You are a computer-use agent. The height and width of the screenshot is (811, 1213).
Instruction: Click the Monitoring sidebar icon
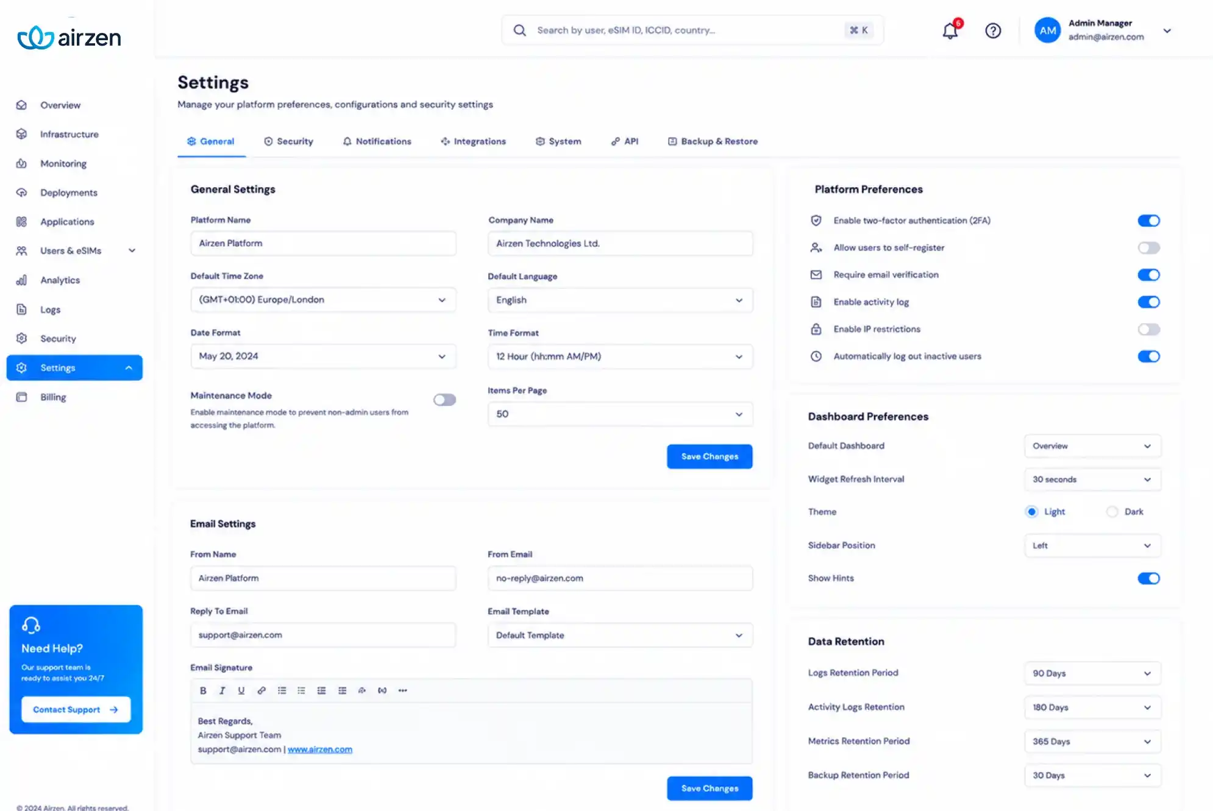point(21,163)
